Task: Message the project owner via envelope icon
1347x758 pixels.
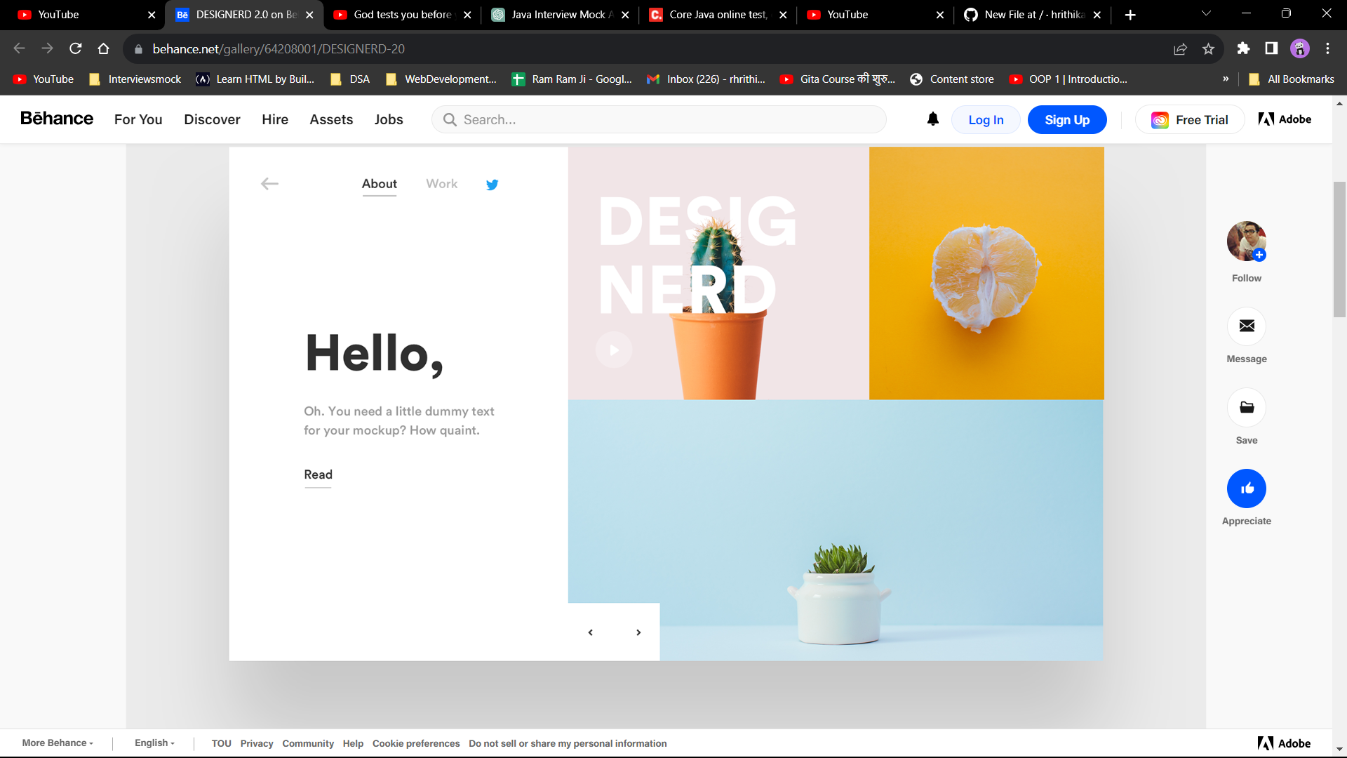Action: pos(1246,326)
